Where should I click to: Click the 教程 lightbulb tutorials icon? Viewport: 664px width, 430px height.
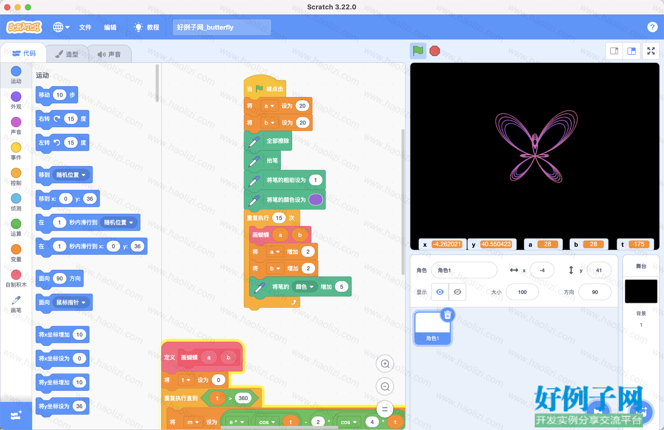(x=138, y=27)
